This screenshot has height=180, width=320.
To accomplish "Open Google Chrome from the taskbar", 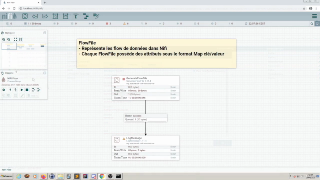I will coord(102,176).
